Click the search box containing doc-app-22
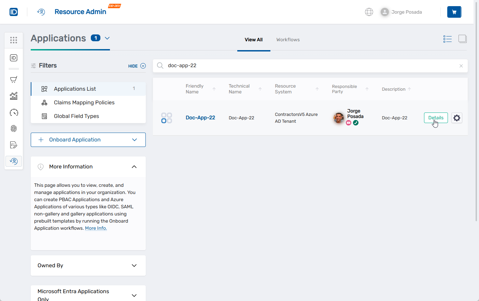 click(x=307, y=66)
